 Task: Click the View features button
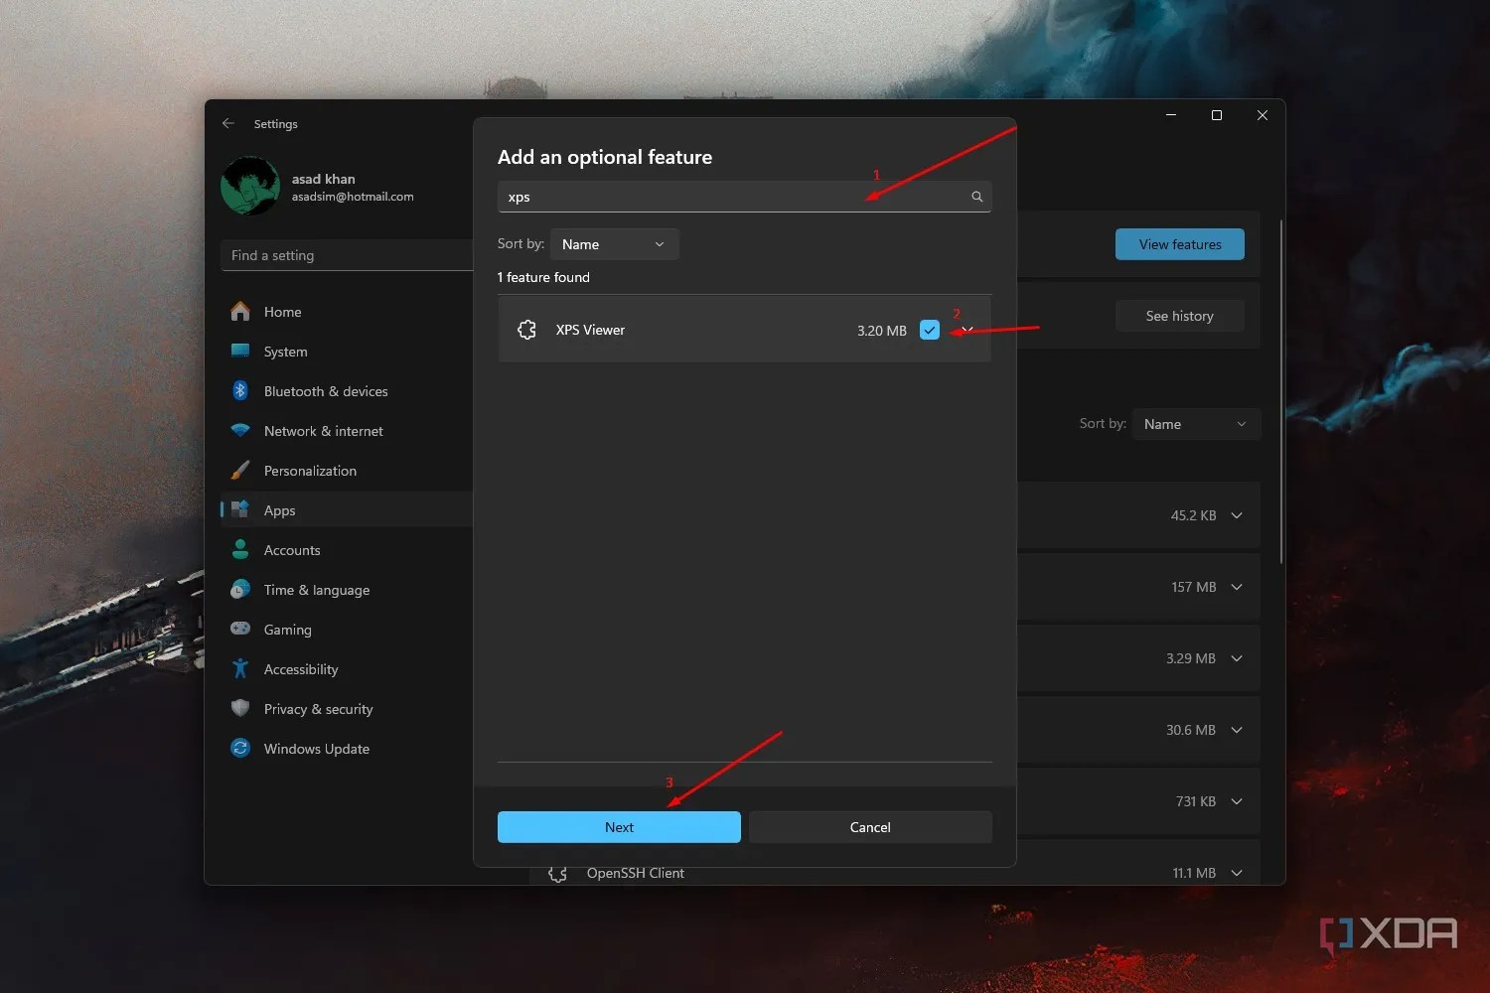1179,243
